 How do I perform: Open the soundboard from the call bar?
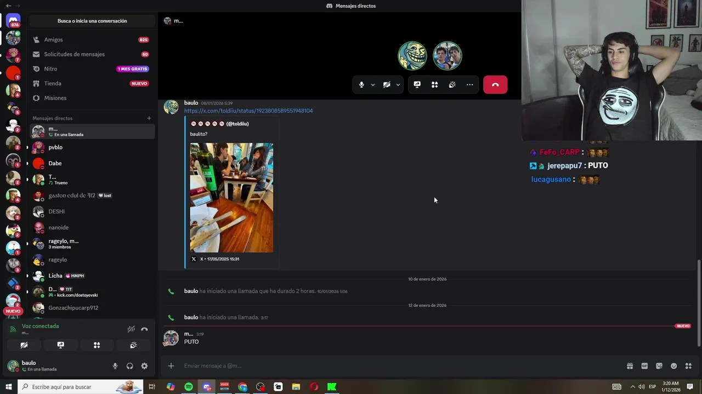pos(452,85)
